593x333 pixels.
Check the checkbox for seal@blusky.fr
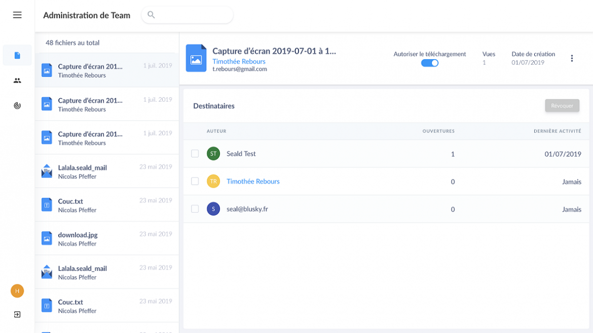(195, 209)
